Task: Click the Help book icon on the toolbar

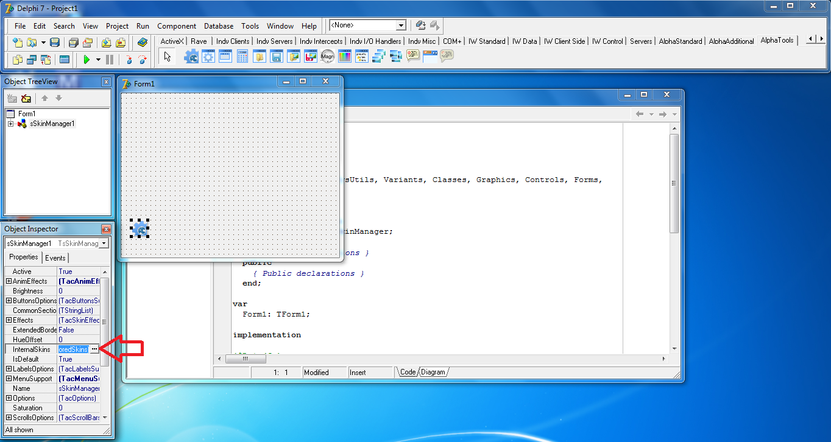Action: 142,42
